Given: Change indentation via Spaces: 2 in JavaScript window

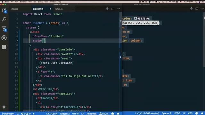Looking at the screenshot, I should pos(65,114).
